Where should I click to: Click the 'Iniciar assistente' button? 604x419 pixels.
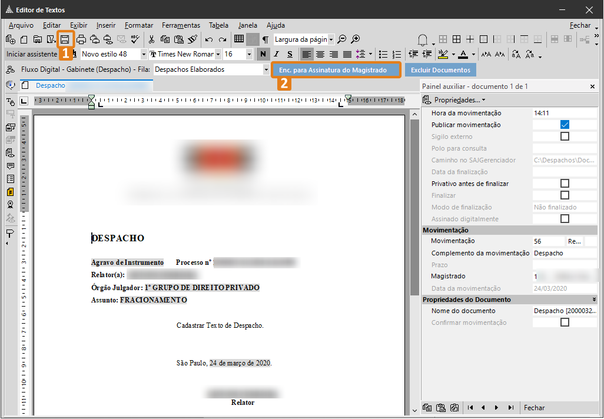[x=32, y=54]
